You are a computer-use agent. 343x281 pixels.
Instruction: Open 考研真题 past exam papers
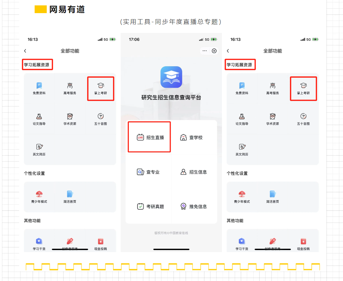[150, 206]
